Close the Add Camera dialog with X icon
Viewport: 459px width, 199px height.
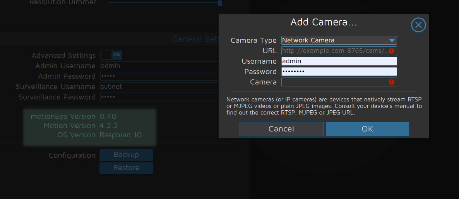[418, 25]
